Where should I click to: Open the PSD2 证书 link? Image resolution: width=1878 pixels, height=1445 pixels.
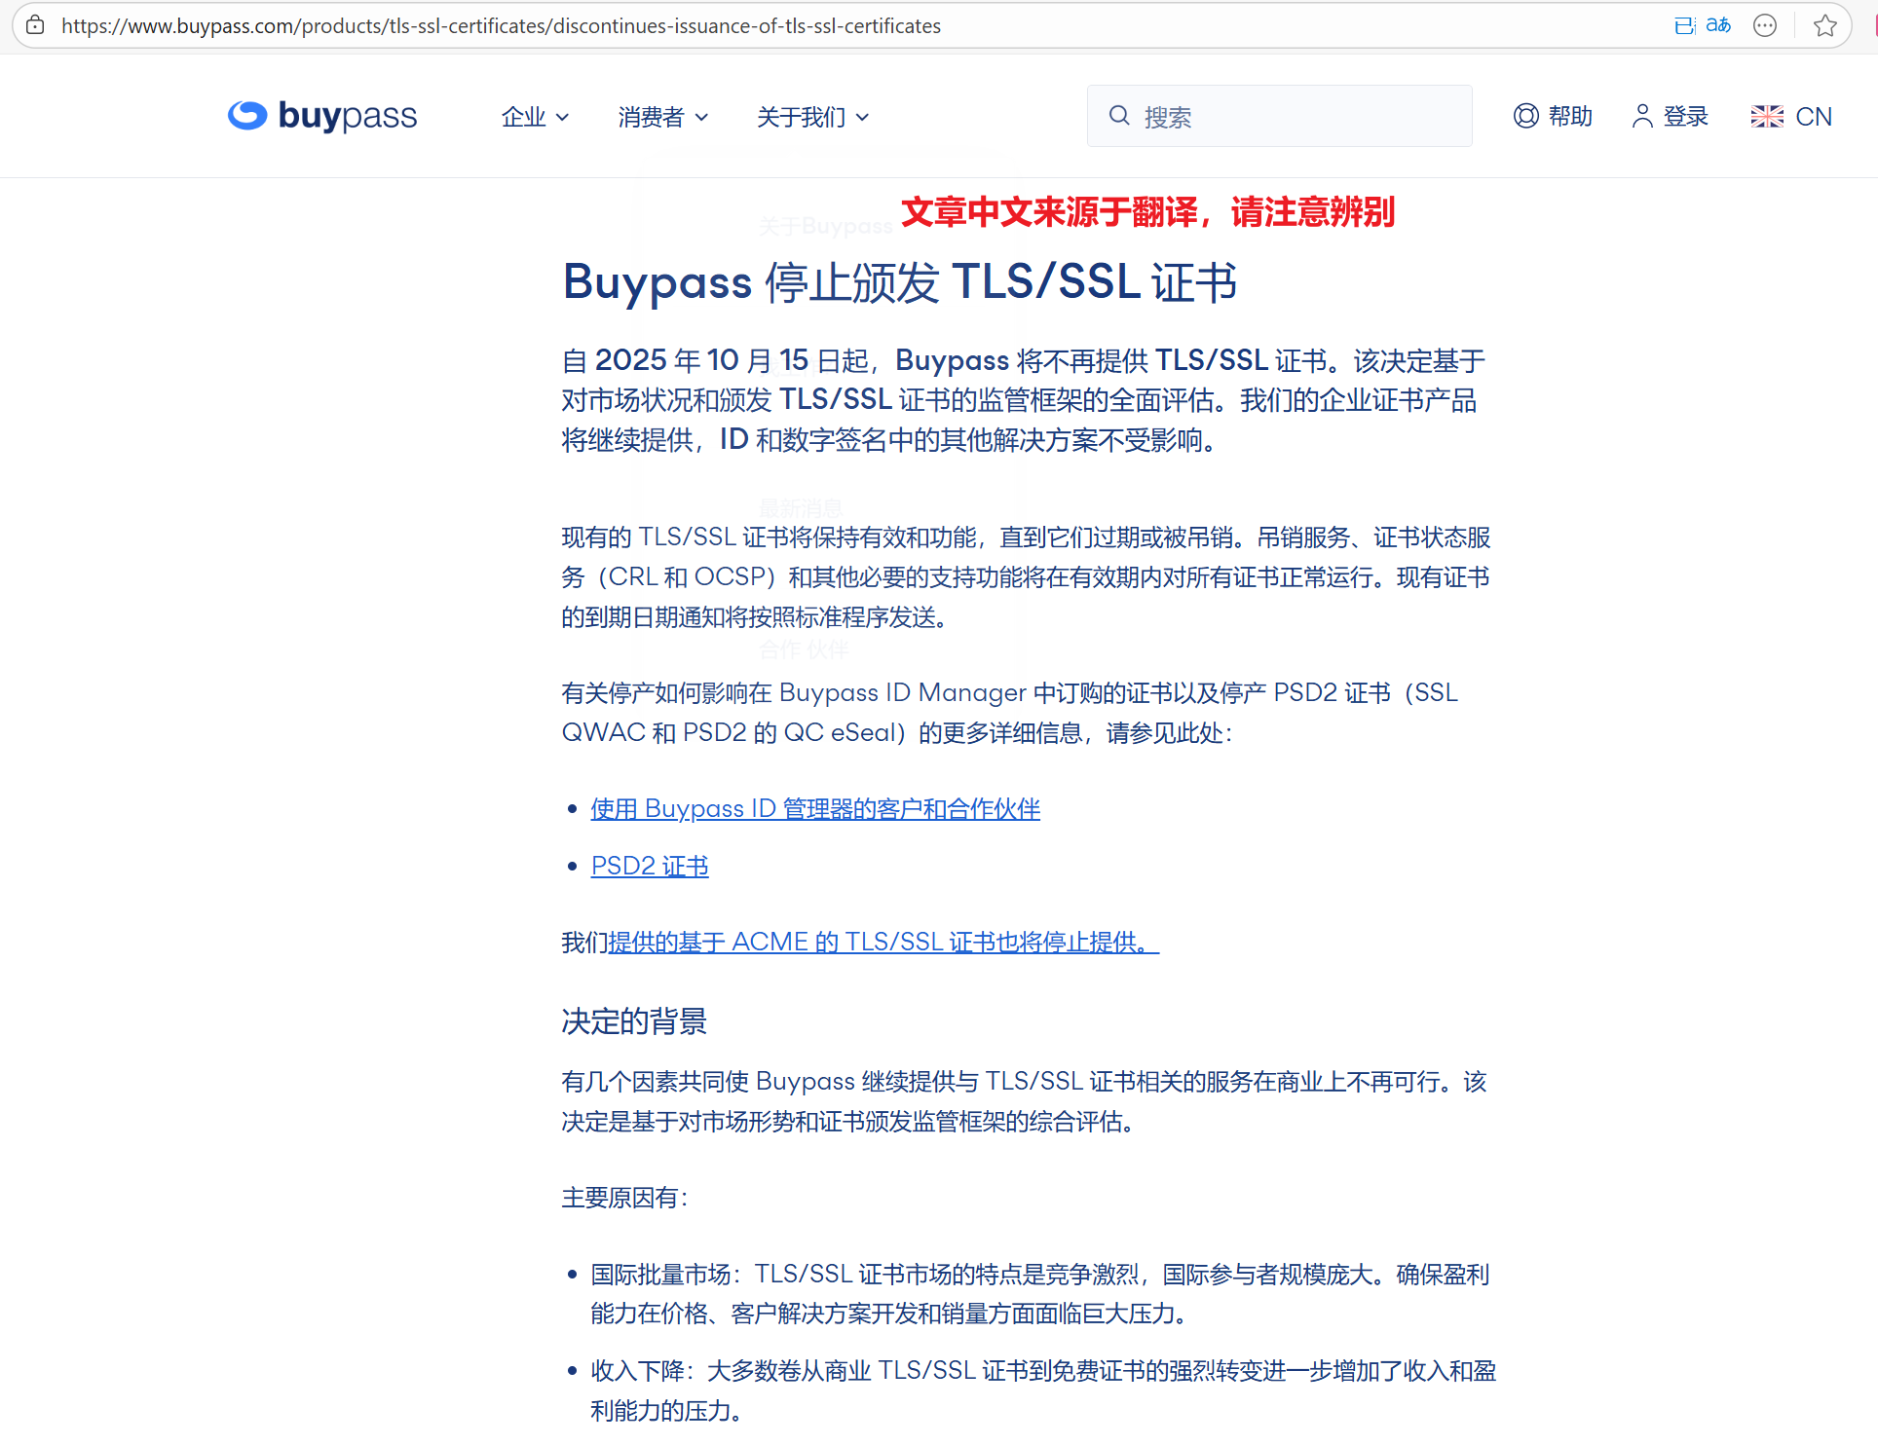650,866
